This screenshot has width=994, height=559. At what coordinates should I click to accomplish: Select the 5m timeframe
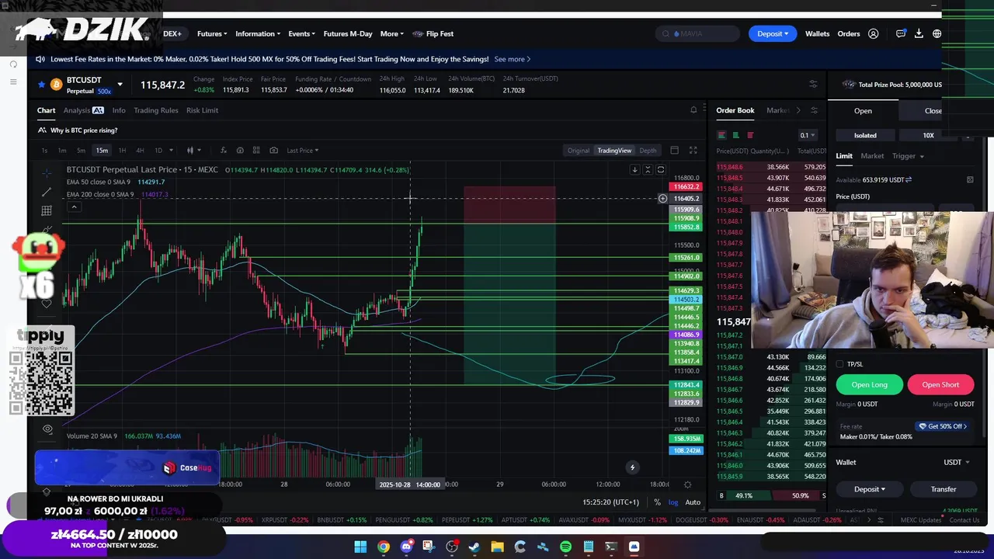pos(81,151)
